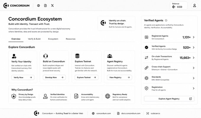Switch to the Resources tab

click(71, 39)
